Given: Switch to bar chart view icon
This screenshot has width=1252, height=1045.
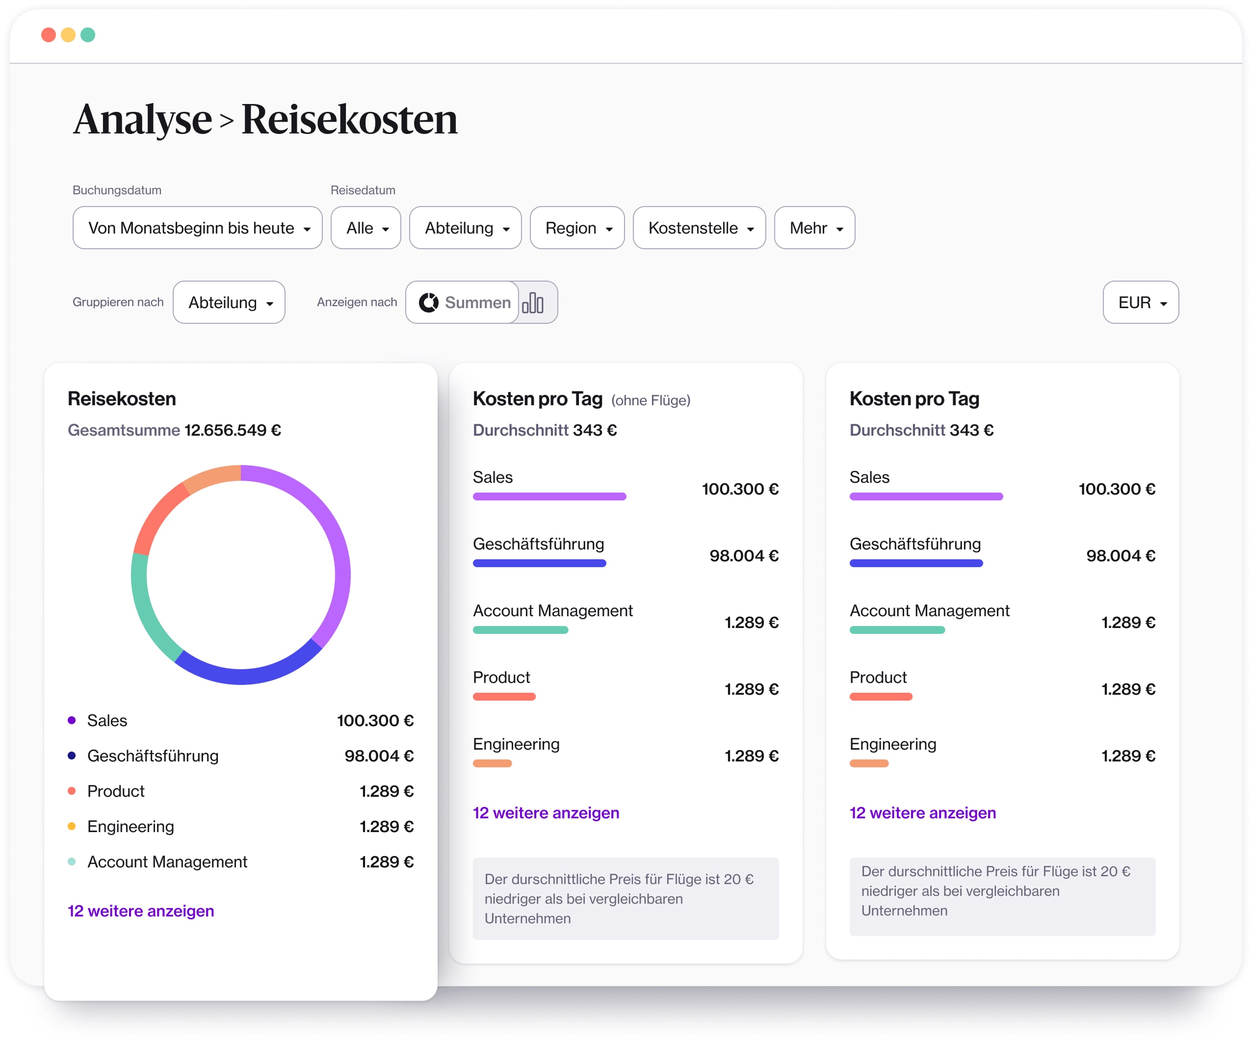Looking at the screenshot, I should [532, 303].
